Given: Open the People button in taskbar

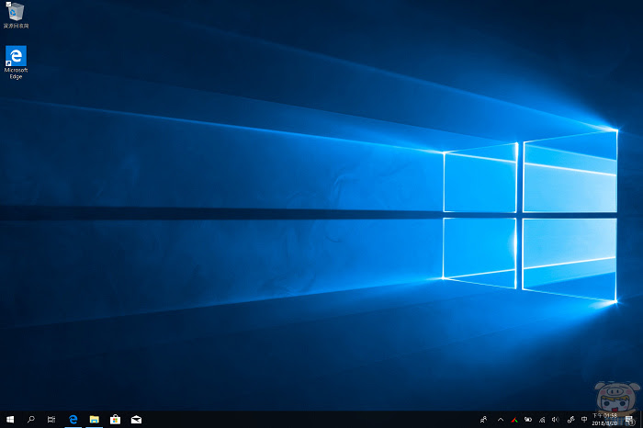Looking at the screenshot, I should coord(483,420).
